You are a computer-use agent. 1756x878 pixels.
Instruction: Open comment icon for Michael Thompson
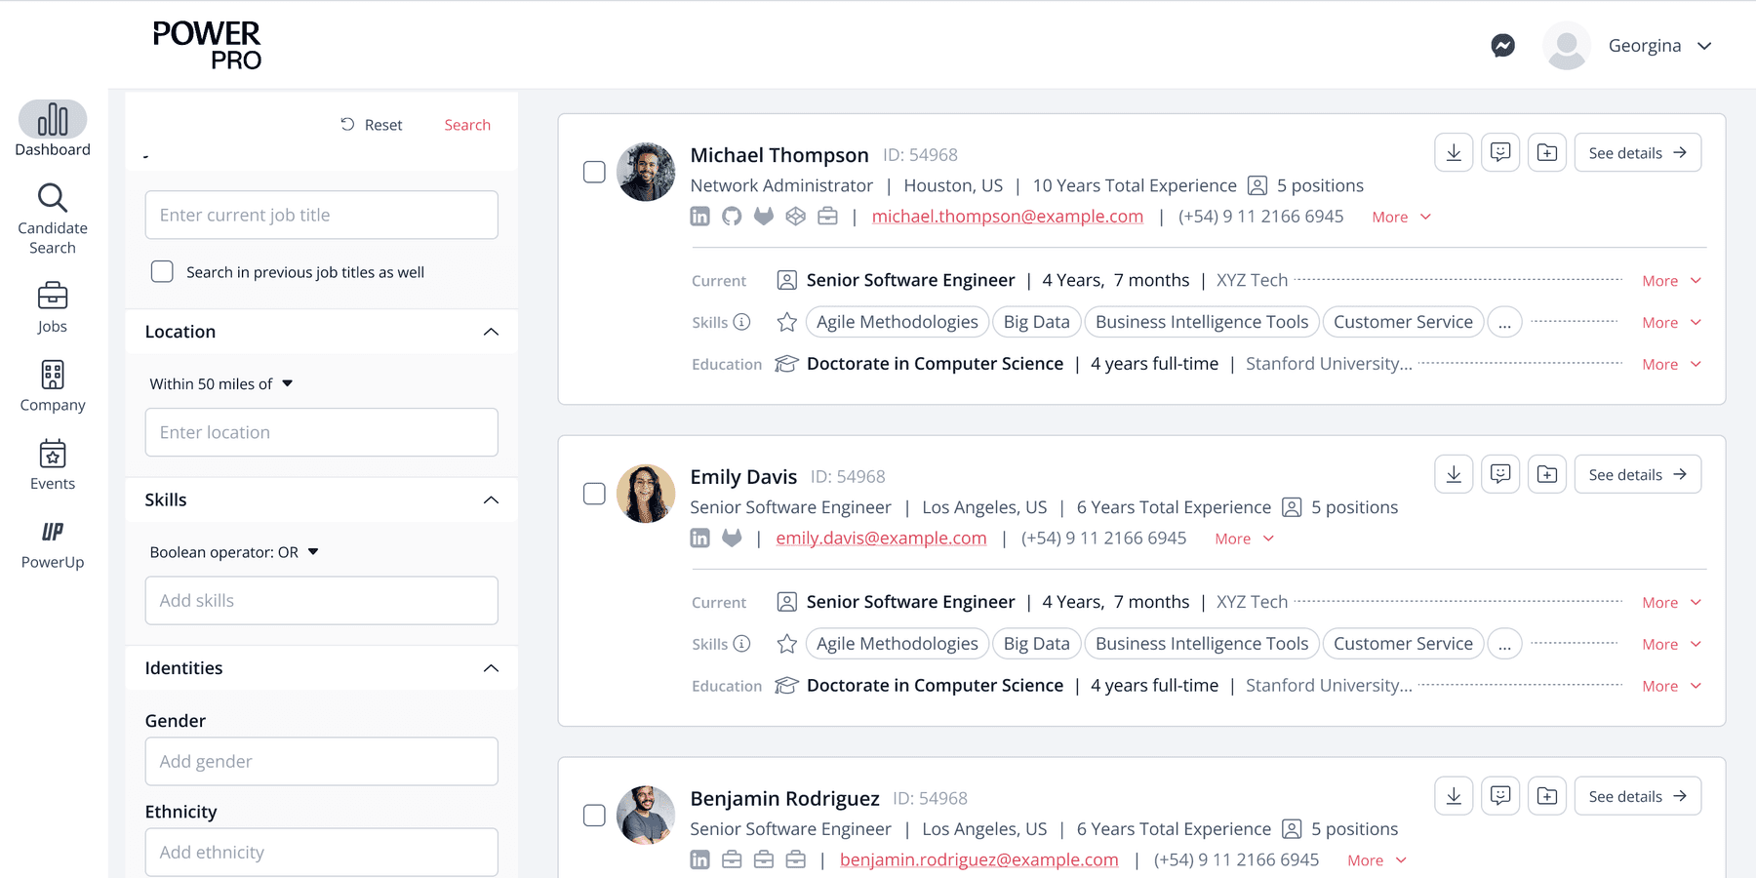[x=1500, y=152]
